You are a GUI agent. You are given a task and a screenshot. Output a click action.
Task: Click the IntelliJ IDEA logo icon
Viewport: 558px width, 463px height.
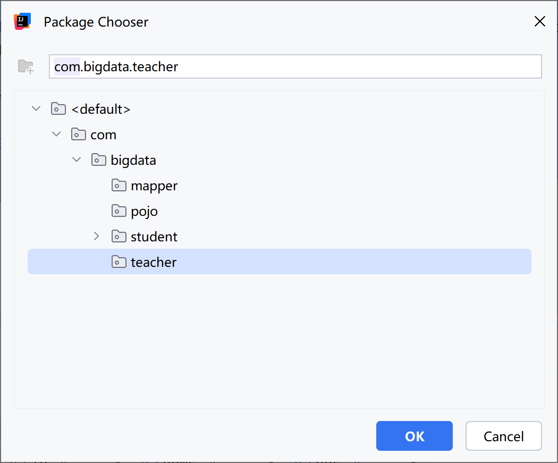click(x=22, y=21)
